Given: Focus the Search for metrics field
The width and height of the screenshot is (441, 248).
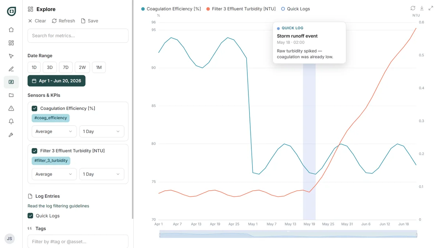Looking at the screenshot, I should tap(78, 36).
